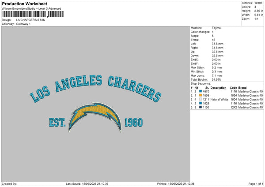Click the Colorway 1 value
The image size is (265, 187).
point(23,24)
